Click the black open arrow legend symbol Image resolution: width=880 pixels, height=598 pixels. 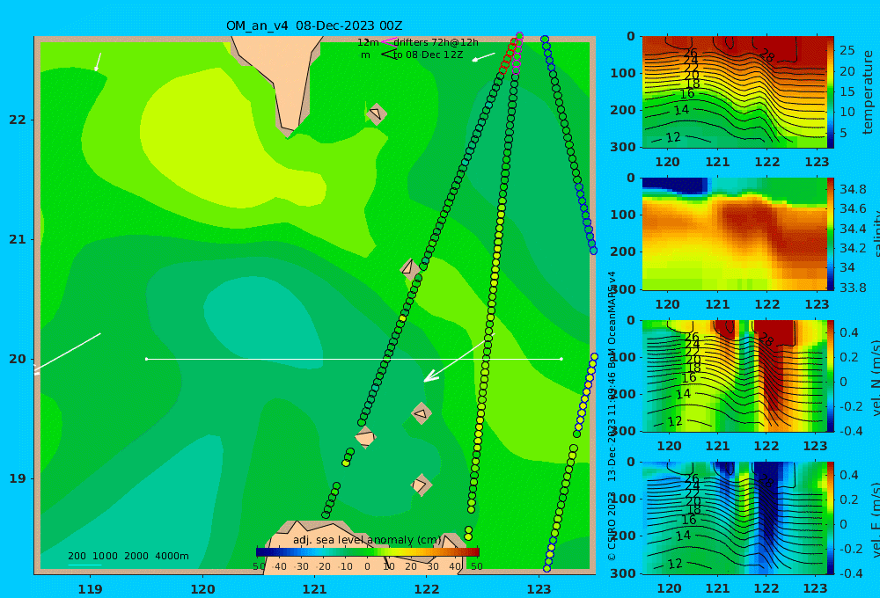(x=387, y=55)
